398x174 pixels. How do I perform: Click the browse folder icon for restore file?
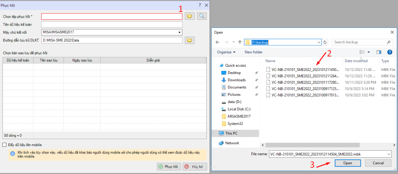[x=189, y=16]
